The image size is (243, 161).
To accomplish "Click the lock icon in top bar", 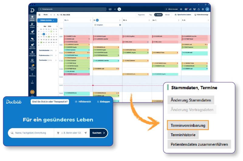I will click(199, 9).
